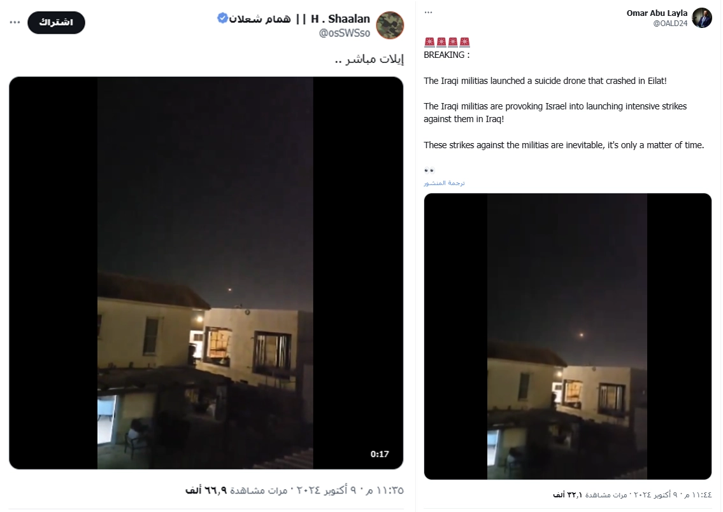Play the left Eilat video

(x=206, y=273)
